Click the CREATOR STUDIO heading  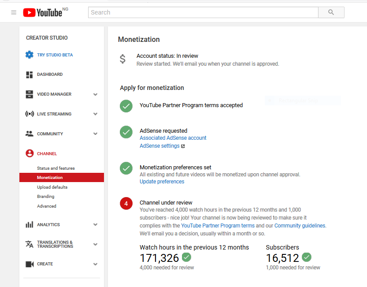coord(47,38)
